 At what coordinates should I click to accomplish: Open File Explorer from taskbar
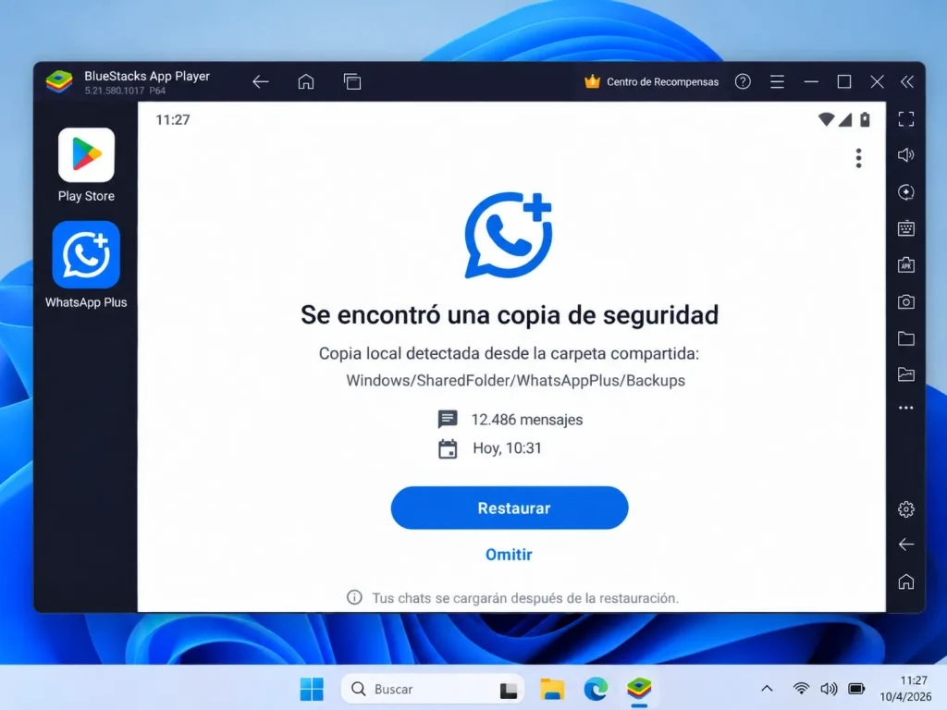pos(552,689)
